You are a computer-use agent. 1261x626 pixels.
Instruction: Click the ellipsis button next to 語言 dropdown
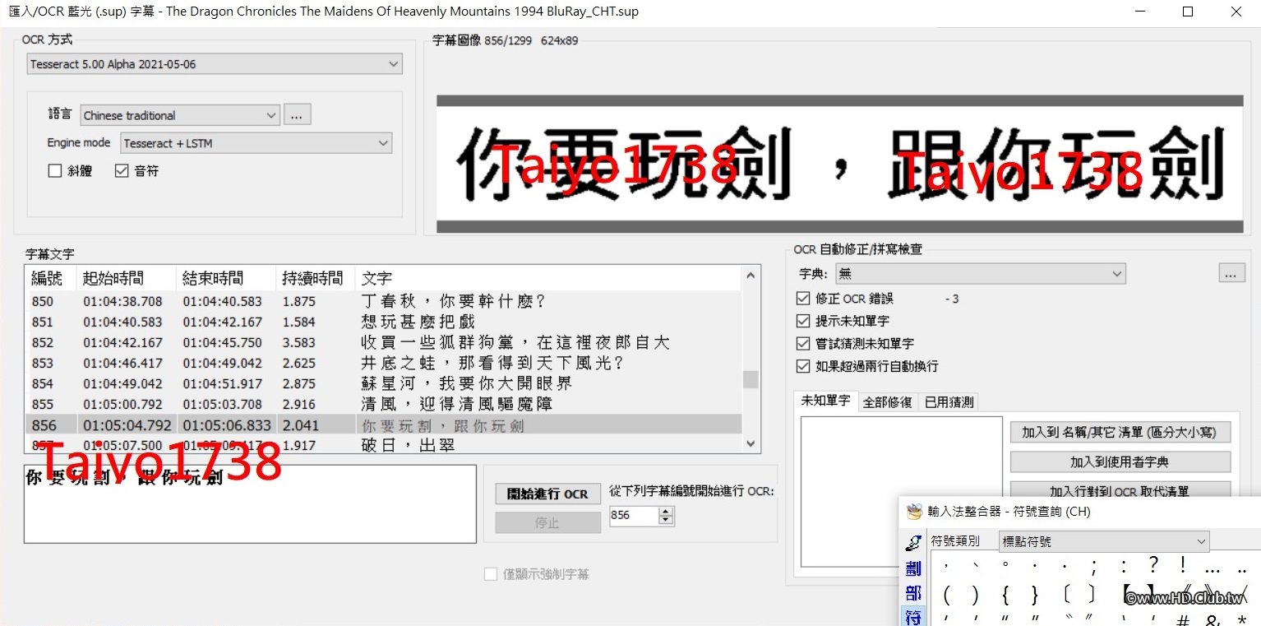[297, 115]
